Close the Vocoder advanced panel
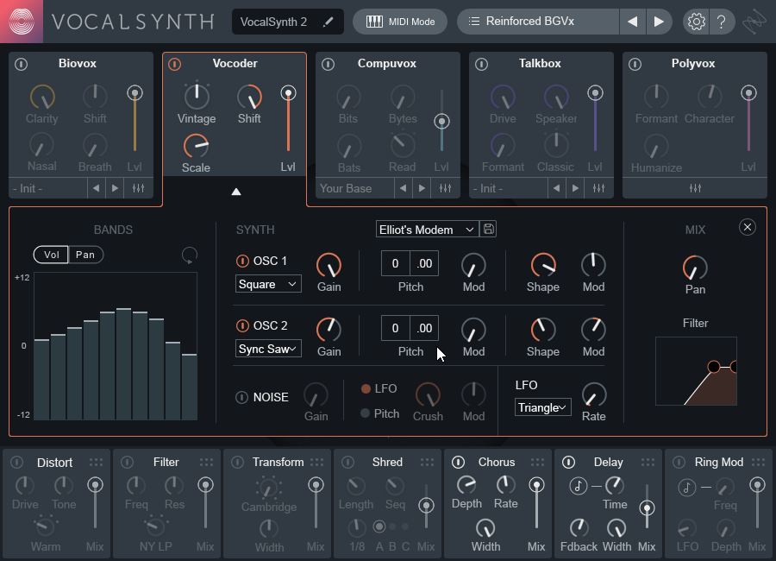The height and width of the screenshot is (561, 776). coord(748,227)
